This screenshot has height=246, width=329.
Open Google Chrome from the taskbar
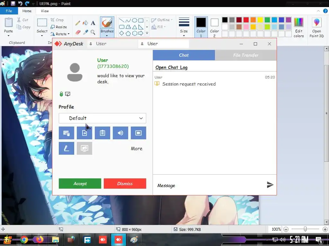24,240
